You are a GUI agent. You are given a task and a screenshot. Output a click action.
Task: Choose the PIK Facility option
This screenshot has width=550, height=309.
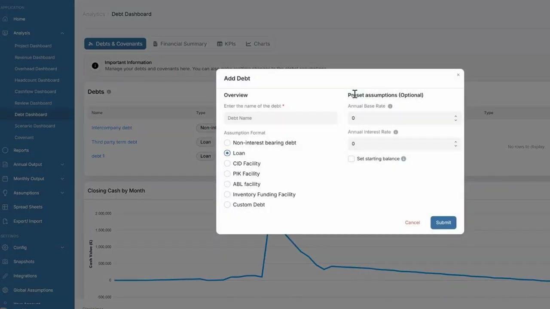coord(227,174)
